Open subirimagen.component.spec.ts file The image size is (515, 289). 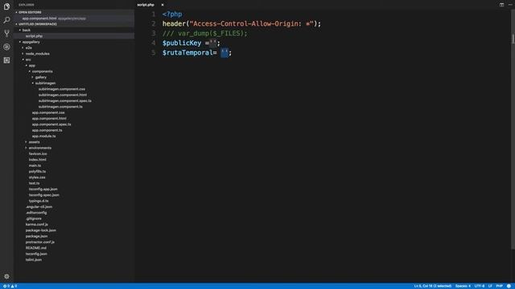pyautogui.click(x=65, y=101)
